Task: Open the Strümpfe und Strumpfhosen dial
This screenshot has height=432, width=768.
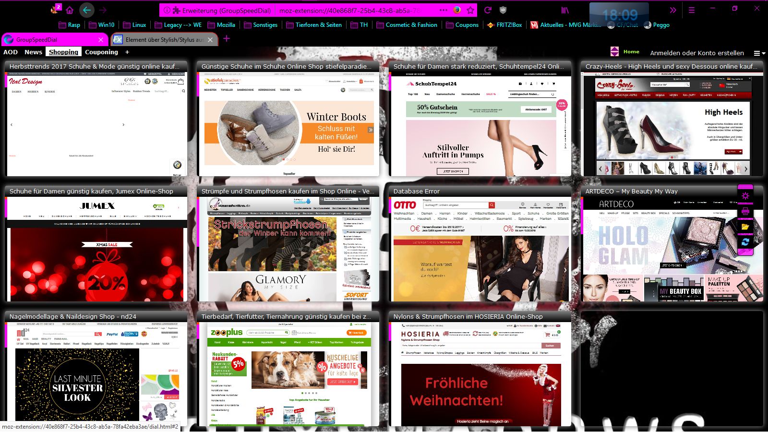Action: 288,244
